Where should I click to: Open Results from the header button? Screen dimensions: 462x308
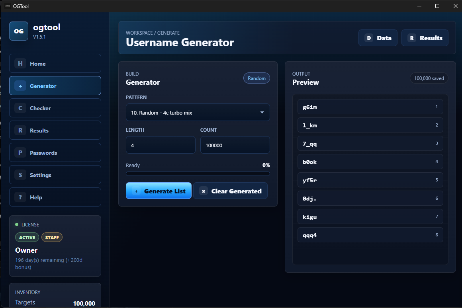coord(425,38)
